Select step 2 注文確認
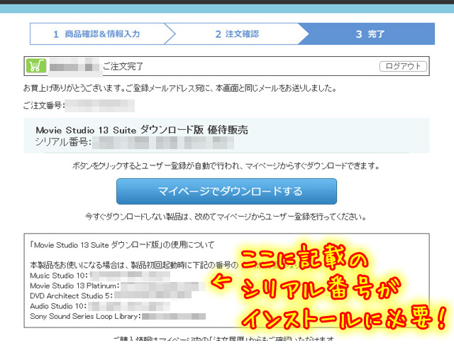 (x=237, y=34)
